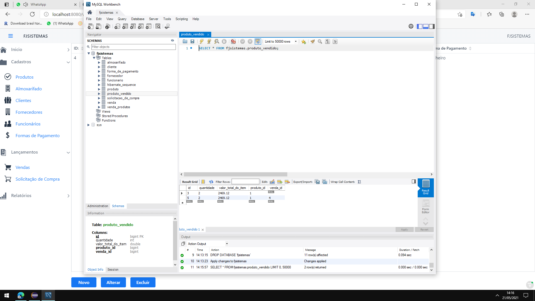Open Workbench preferences gear icon

(411, 26)
